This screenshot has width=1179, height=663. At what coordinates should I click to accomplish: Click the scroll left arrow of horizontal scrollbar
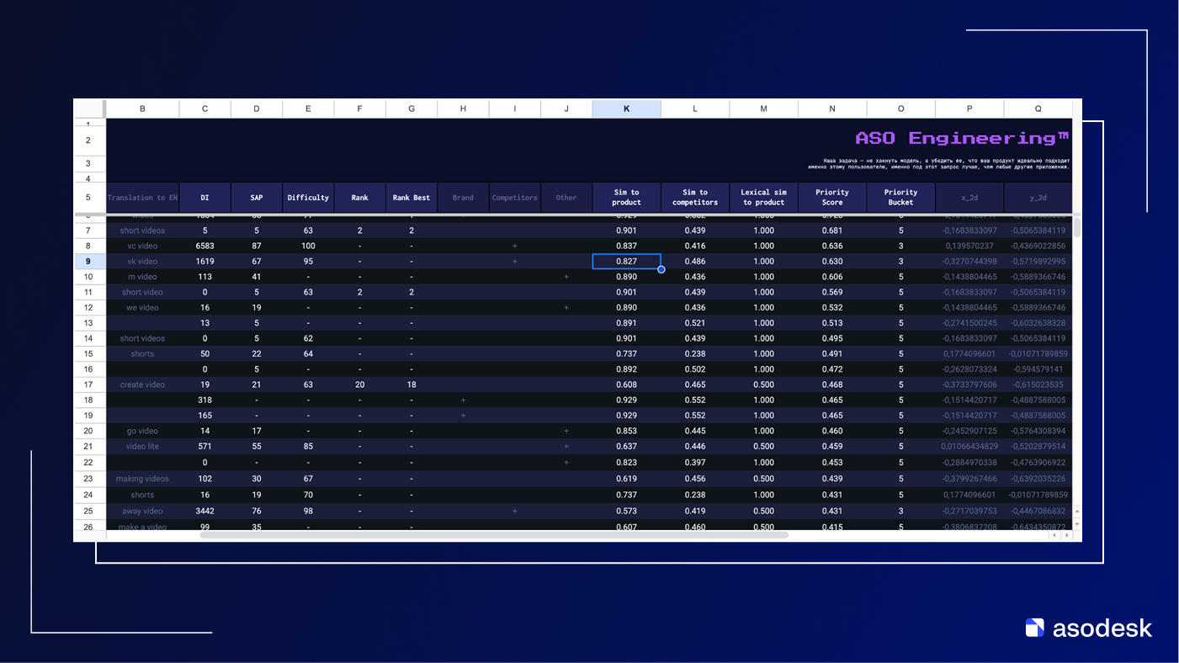[x=1055, y=535]
